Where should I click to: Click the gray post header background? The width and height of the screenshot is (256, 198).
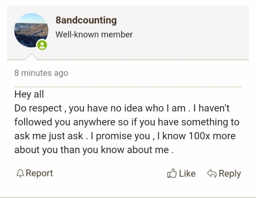(180, 33)
